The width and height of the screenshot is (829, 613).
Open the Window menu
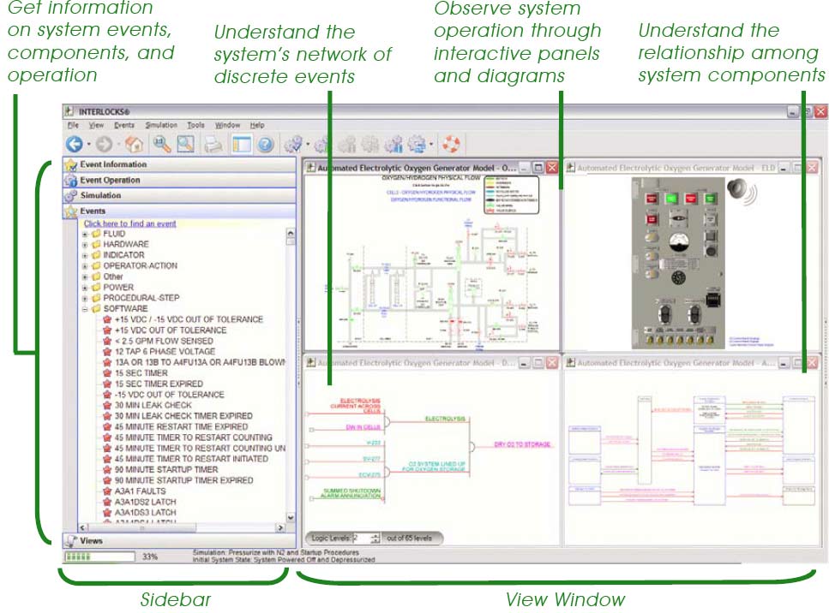tap(227, 125)
